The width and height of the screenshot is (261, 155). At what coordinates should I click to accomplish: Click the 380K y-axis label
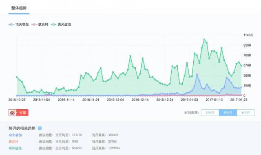click(248, 75)
